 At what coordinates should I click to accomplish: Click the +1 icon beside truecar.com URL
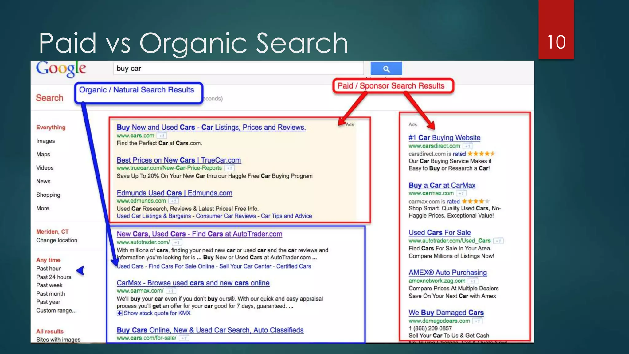[229, 168]
